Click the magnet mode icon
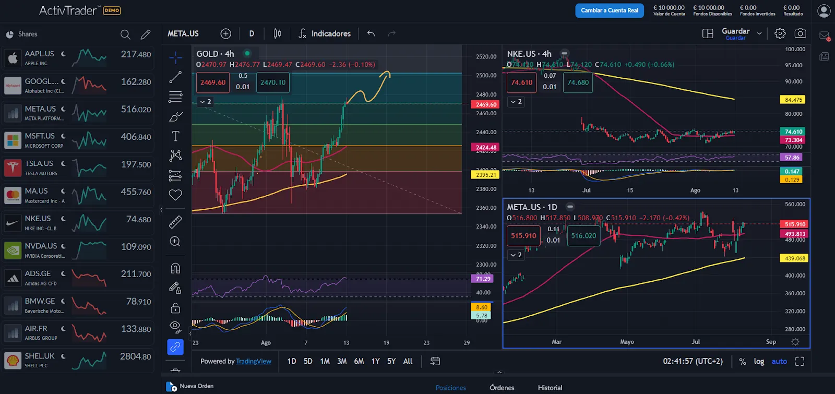Image resolution: width=835 pixels, height=394 pixels. pyautogui.click(x=175, y=268)
